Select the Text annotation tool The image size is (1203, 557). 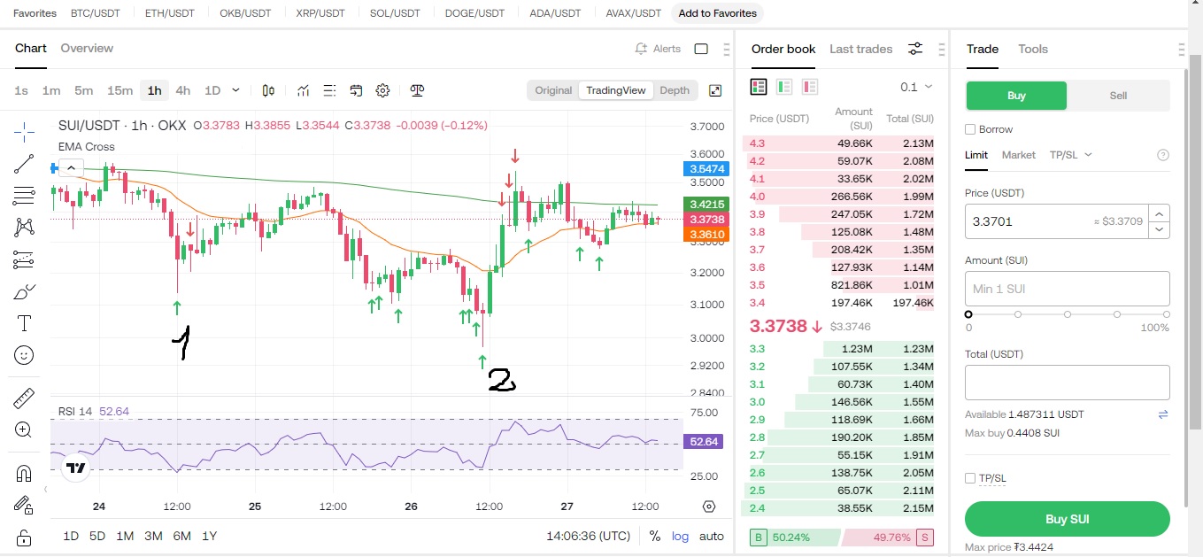point(24,323)
